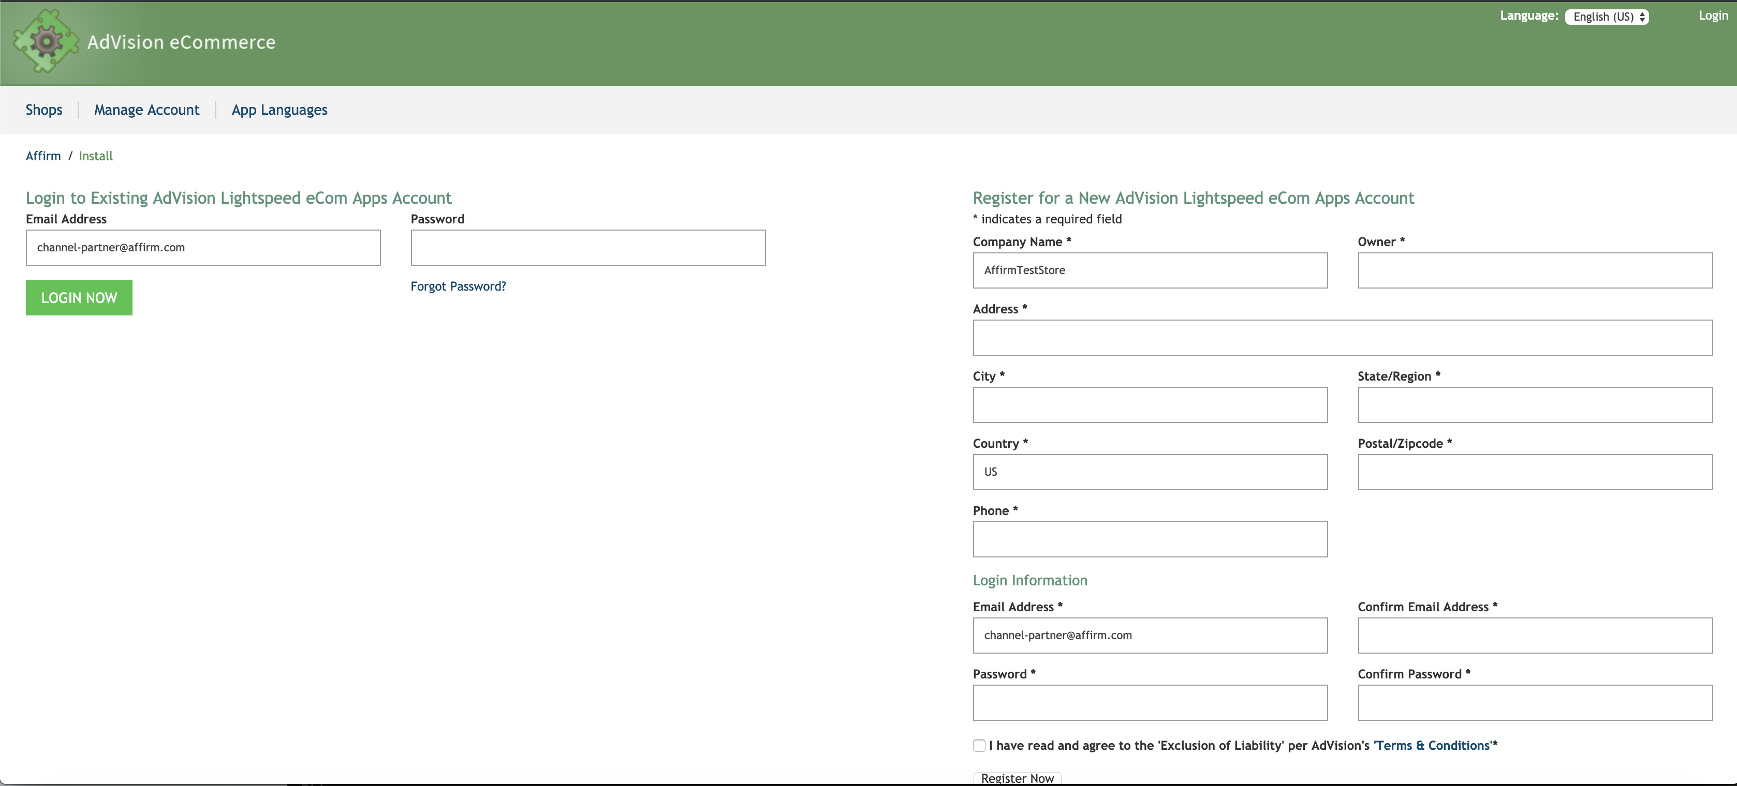Click the Forgot Password link

point(458,286)
